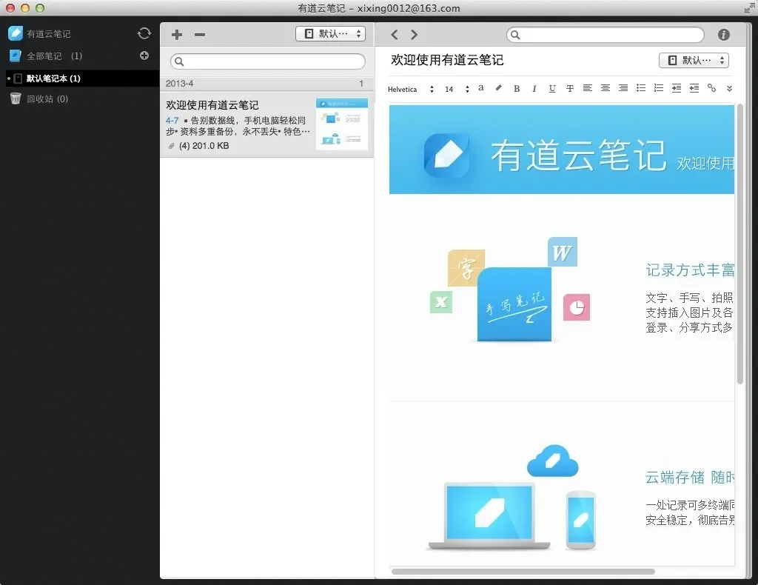Click the sync refresh icon in the sidebar
758x585 pixels.
(x=144, y=33)
